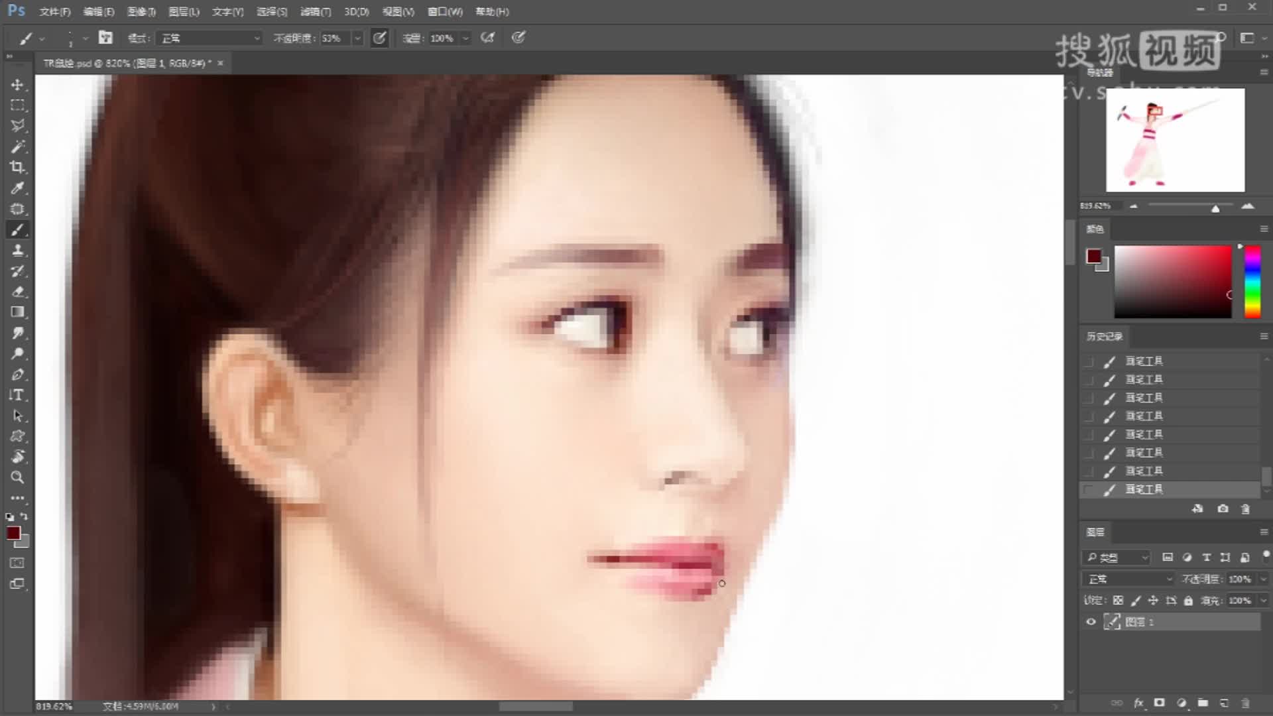Viewport: 1273px width, 716px height.
Task: Open the brush opacity slider arrow
Action: 357,38
